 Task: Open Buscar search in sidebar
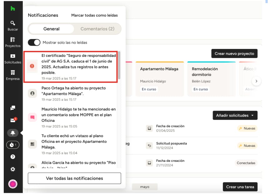coord(13,26)
